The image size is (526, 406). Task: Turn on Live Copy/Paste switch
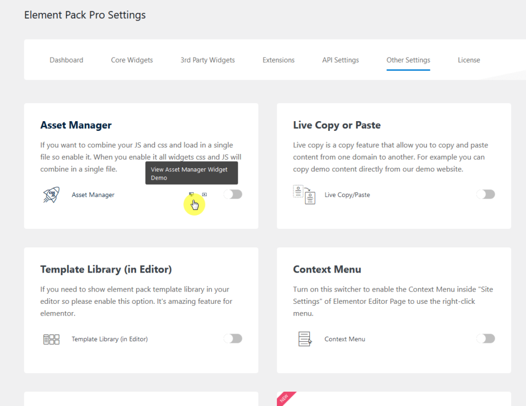[x=486, y=194]
